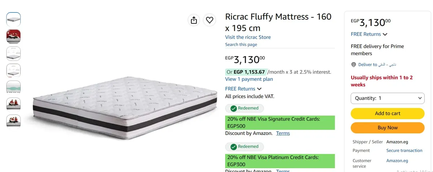The image size is (433, 172).
Task: Click the Add to cart button
Action: point(388,113)
